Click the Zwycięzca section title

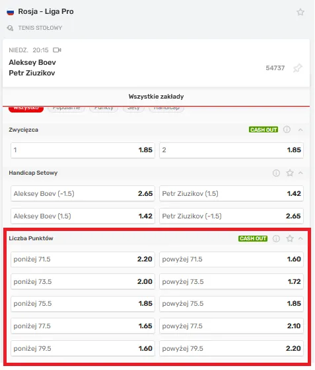pos(24,130)
